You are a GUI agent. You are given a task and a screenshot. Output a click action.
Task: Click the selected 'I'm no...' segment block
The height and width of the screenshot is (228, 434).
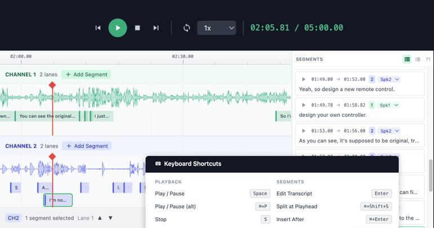58,200
